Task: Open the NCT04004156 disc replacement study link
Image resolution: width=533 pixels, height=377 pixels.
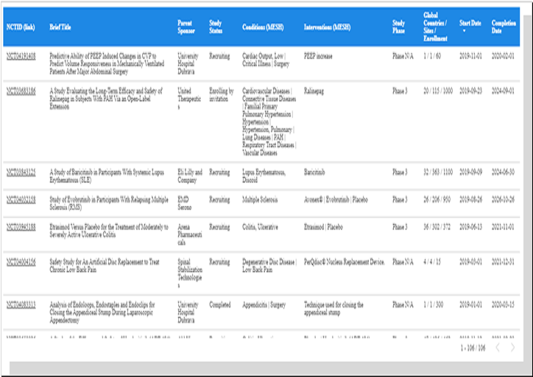Action: (21, 261)
